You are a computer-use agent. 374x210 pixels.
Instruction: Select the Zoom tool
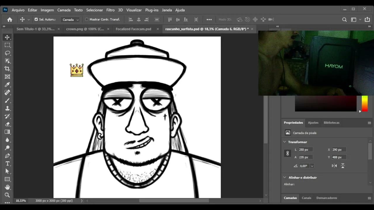[7, 195]
